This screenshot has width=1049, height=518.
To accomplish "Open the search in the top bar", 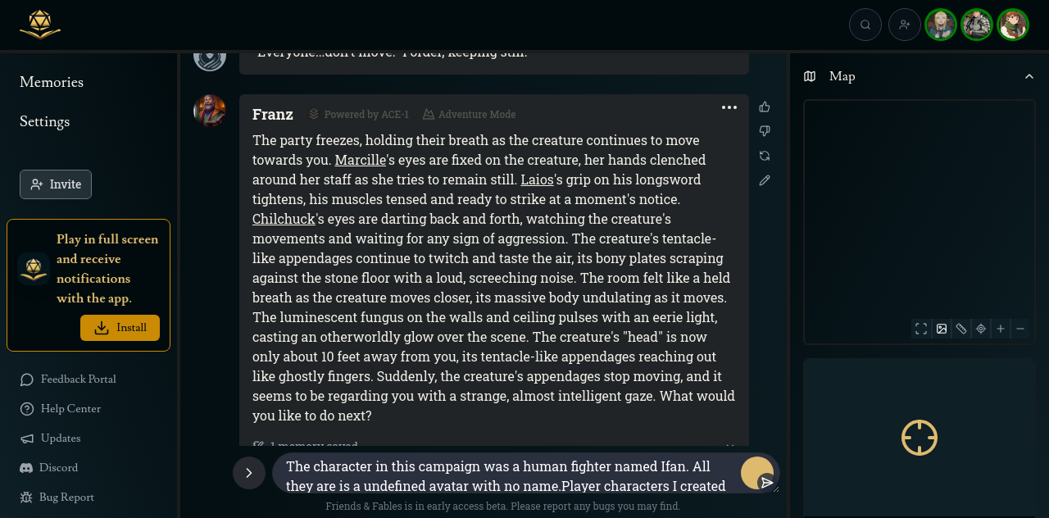I will tap(865, 25).
